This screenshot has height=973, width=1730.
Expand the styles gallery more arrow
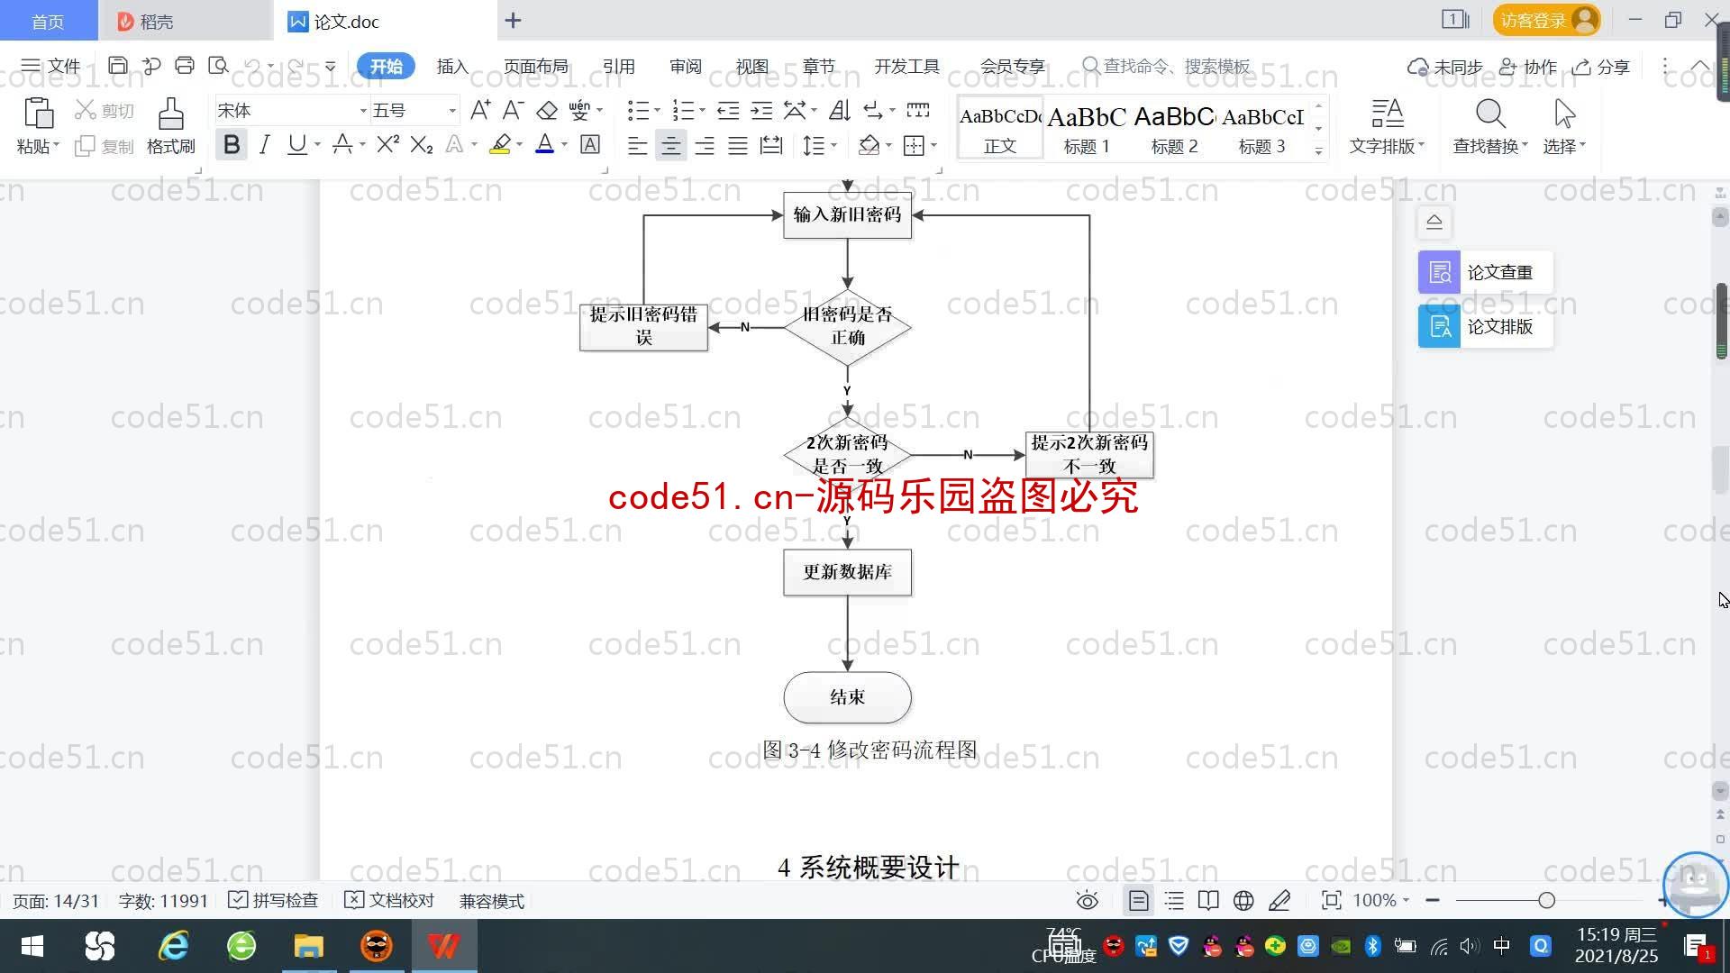click(1318, 151)
